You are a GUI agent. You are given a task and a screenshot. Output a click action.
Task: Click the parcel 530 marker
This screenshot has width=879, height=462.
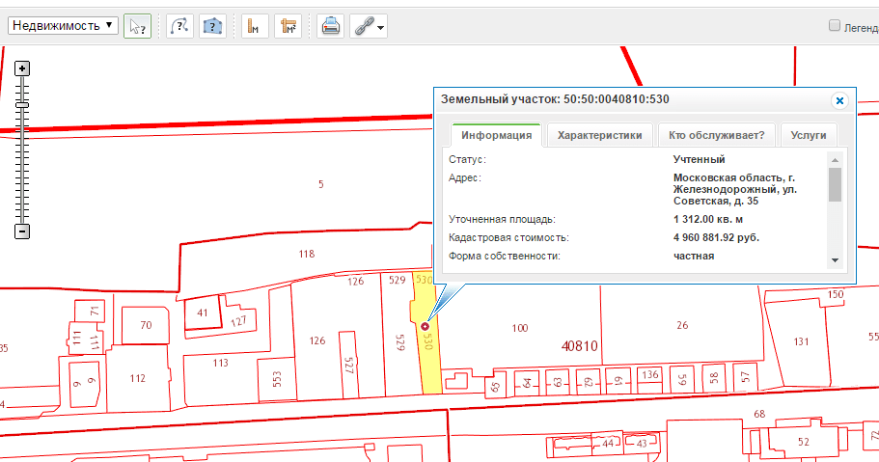pos(425,326)
